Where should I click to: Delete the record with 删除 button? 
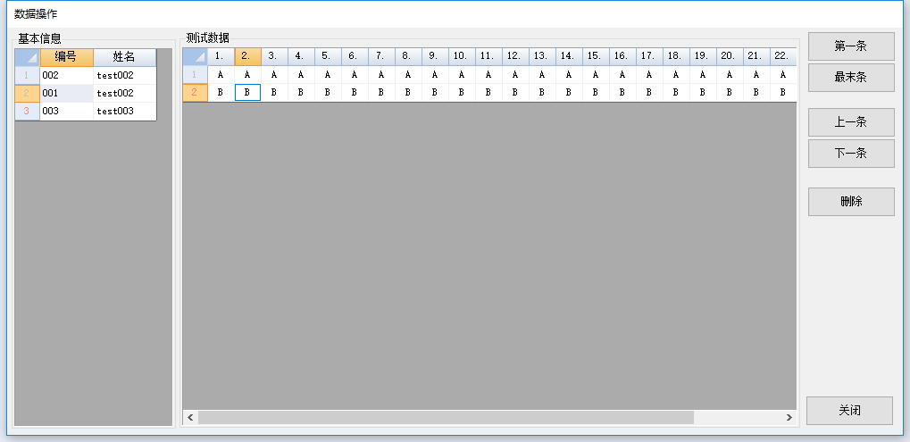851,202
